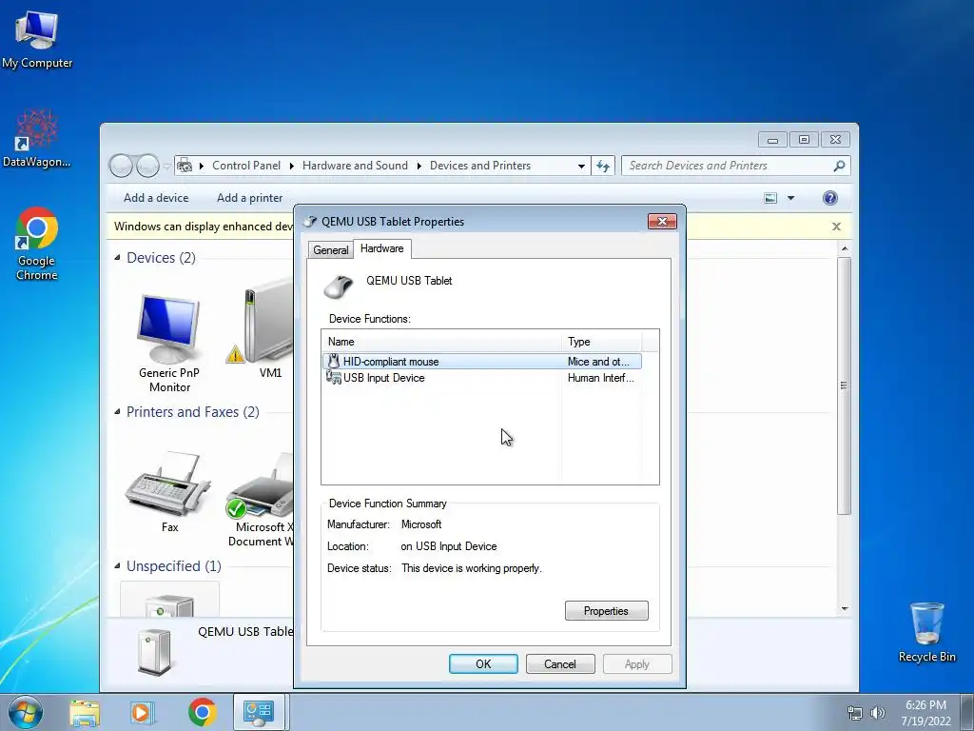
Task: Select the unspecified QEMU device thumbnail
Action: click(169, 602)
